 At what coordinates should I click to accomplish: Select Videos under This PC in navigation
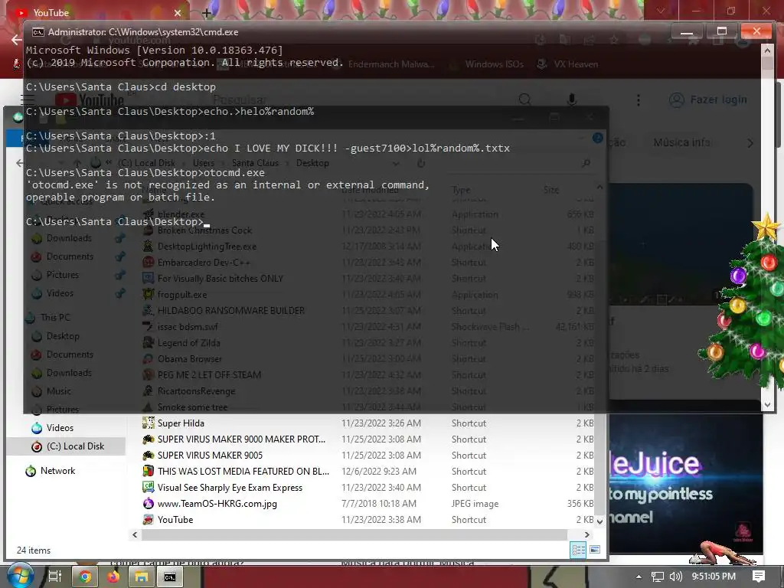tap(60, 428)
